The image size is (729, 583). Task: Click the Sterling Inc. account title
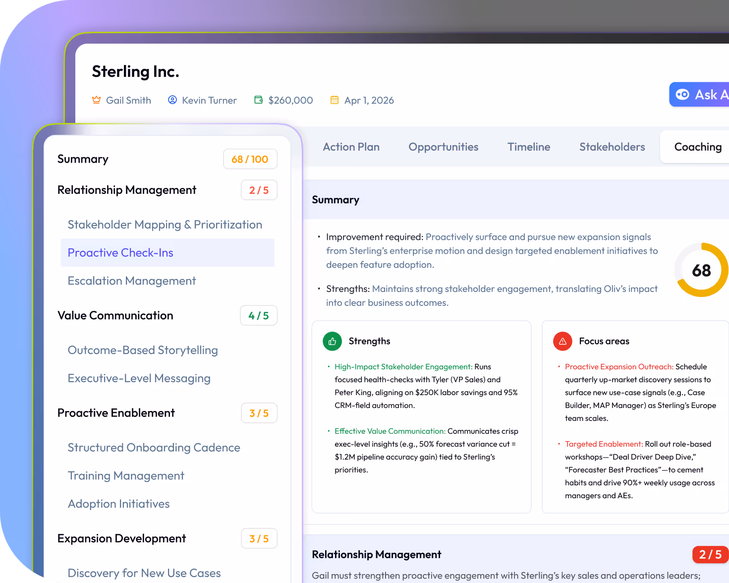click(135, 72)
